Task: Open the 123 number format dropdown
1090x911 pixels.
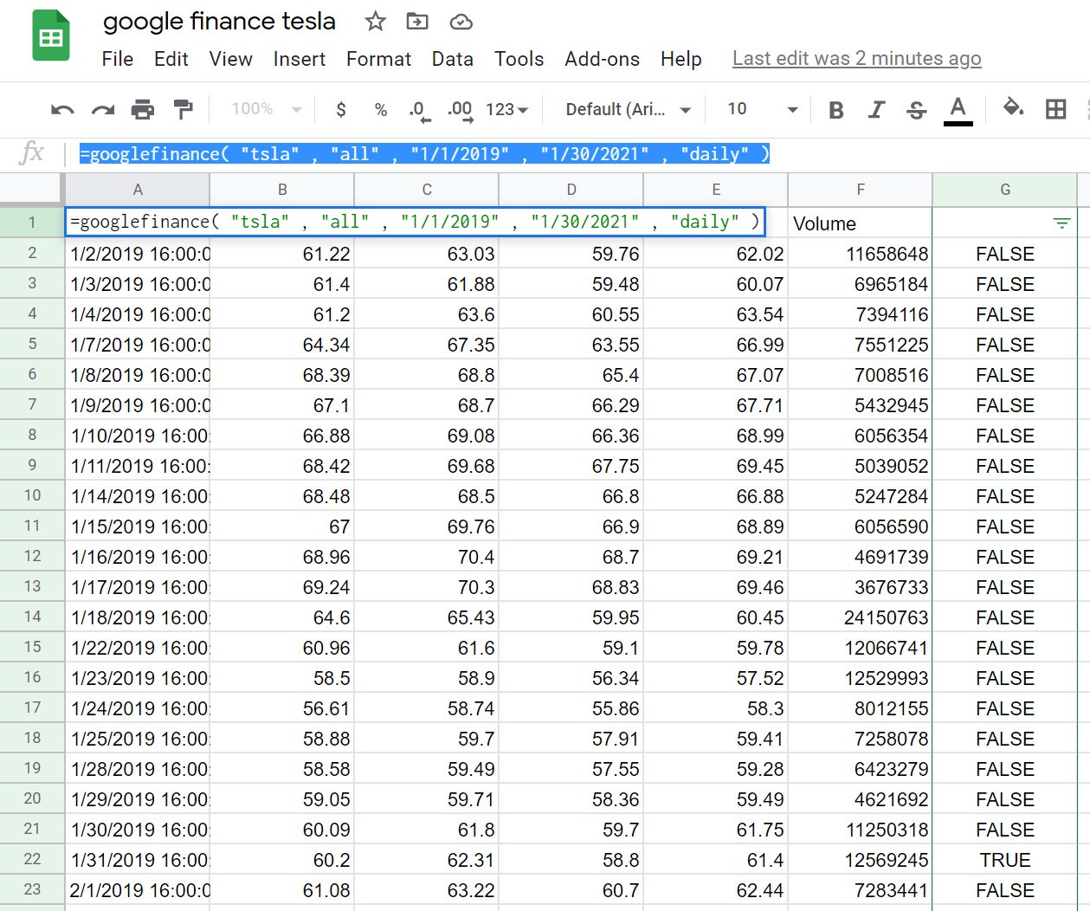Action: point(506,110)
